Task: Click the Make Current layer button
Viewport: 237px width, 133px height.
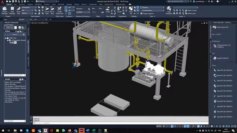Action: 191,10
